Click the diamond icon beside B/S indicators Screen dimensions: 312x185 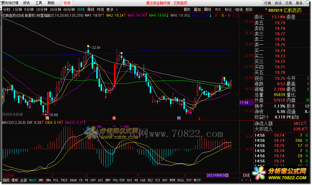(x=233, y=15)
